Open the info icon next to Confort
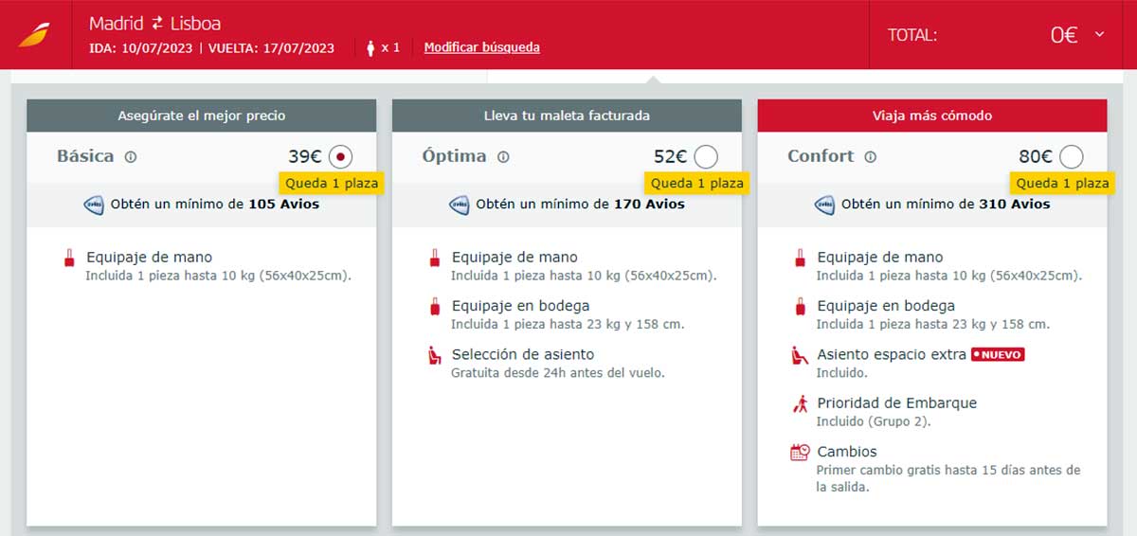The width and height of the screenshot is (1137, 536). pyautogui.click(x=870, y=157)
